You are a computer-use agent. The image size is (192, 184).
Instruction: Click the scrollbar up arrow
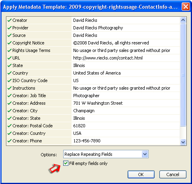(x=183, y=20)
